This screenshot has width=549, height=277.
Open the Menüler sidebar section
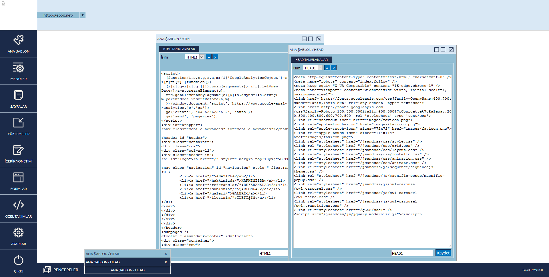[x=19, y=71]
